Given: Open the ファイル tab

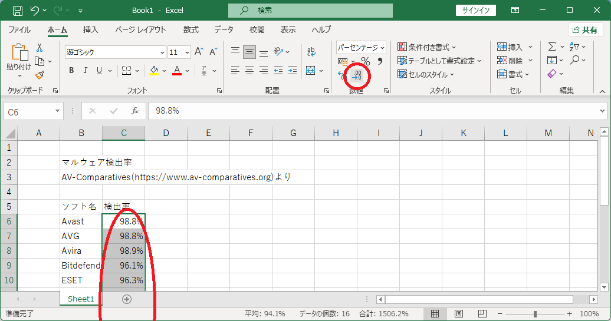Looking at the screenshot, I should 19,30.
